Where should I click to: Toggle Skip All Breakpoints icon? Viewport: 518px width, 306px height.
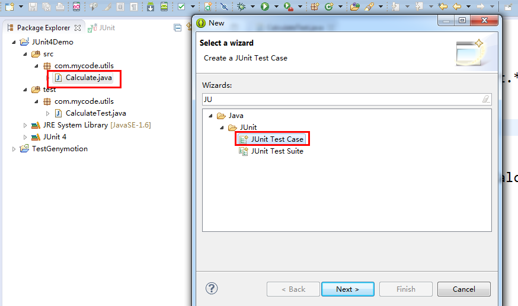tap(224, 7)
